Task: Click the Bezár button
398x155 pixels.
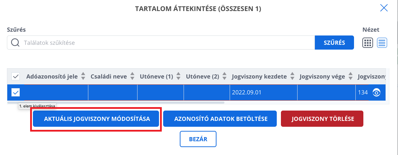Action: [x=198, y=139]
